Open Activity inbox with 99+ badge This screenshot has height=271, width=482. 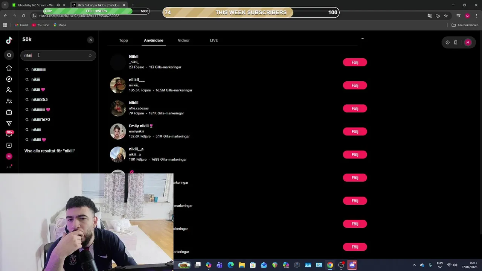coord(9,134)
